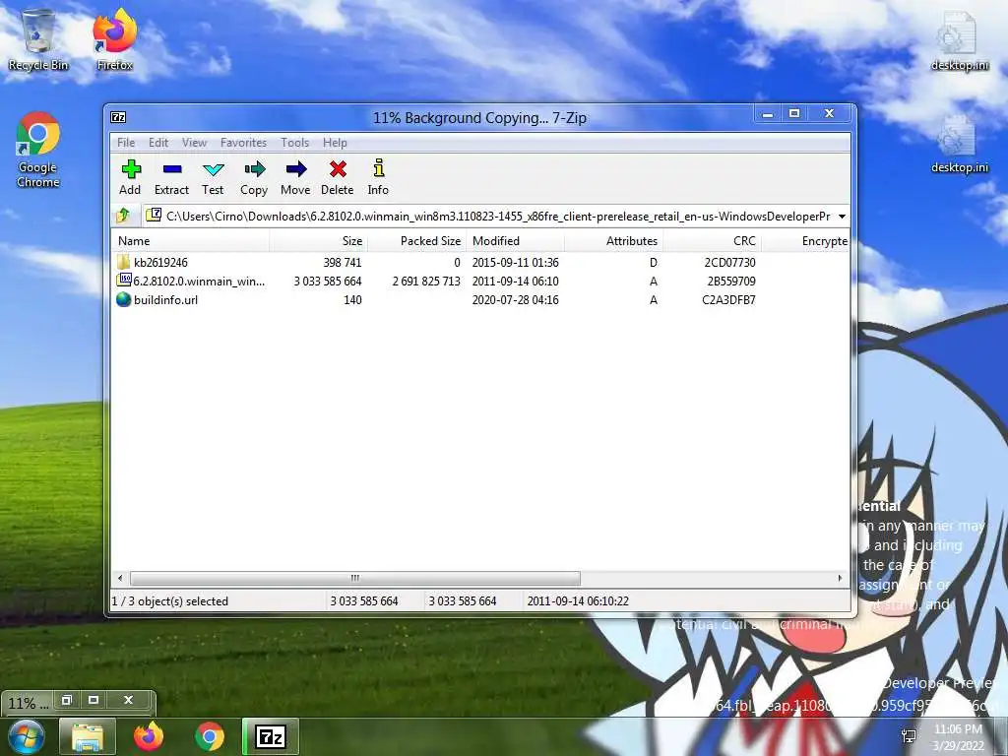Image resolution: width=1008 pixels, height=756 pixels.
Task: Click the size value 398 741
Action: point(342,262)
